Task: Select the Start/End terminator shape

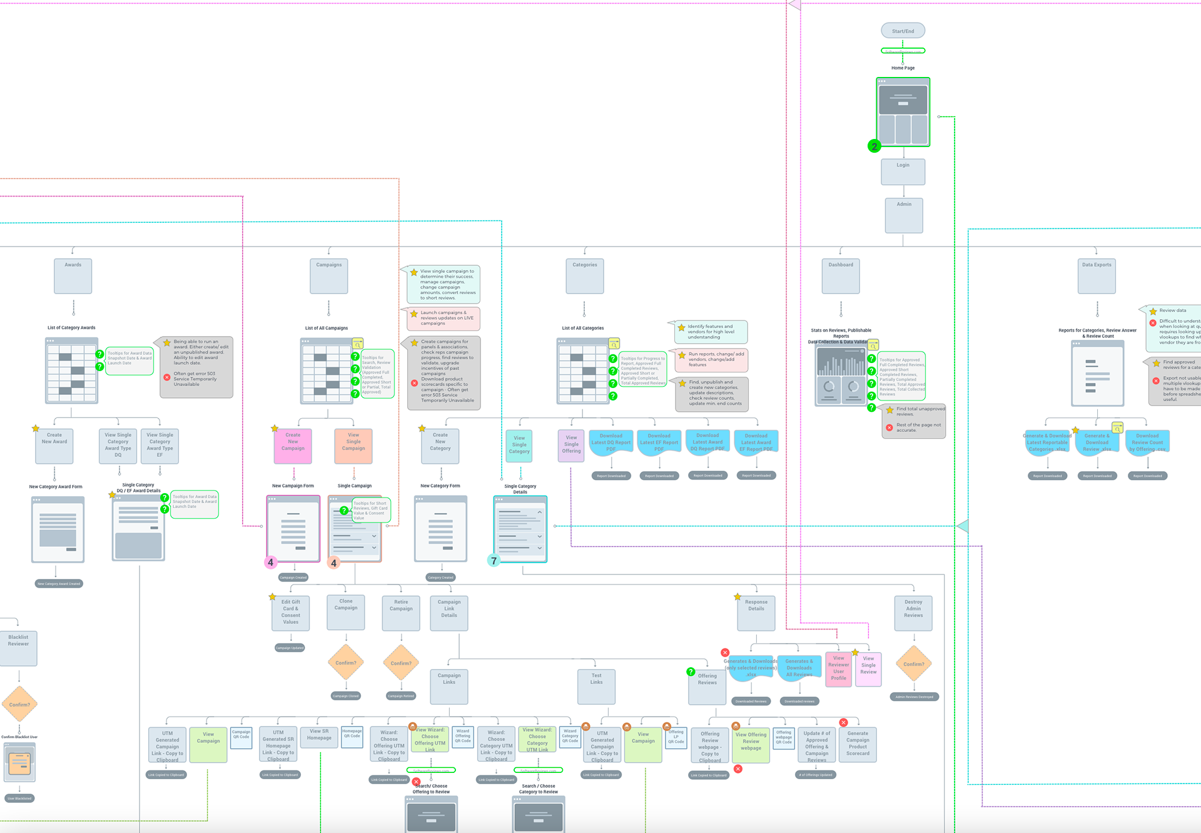Action: click(903, 31)
